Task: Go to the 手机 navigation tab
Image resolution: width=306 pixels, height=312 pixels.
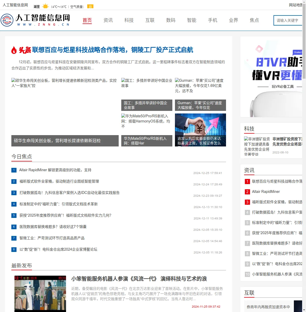Action: 213,20
